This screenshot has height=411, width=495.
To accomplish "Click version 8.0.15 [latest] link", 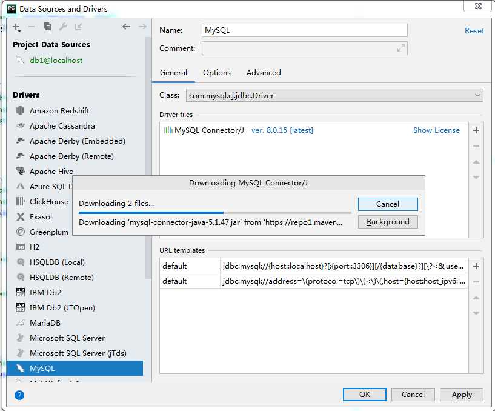I will pyautogui.click(x=282, y=130).
